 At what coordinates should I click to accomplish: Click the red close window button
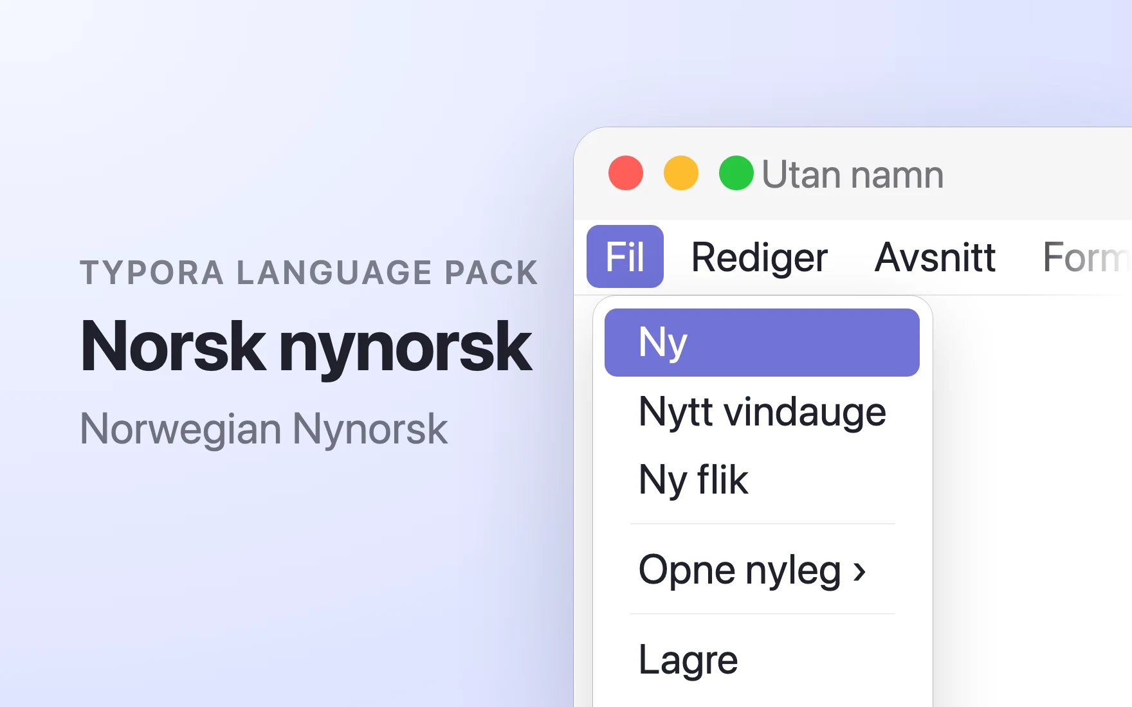(626, 173)
